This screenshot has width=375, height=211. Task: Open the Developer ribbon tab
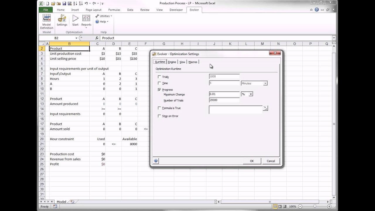click(176, 10)
